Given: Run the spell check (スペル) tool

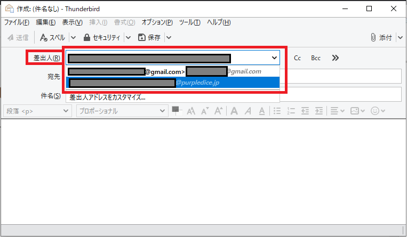Looking at the screenshot, I should [52, 38].
